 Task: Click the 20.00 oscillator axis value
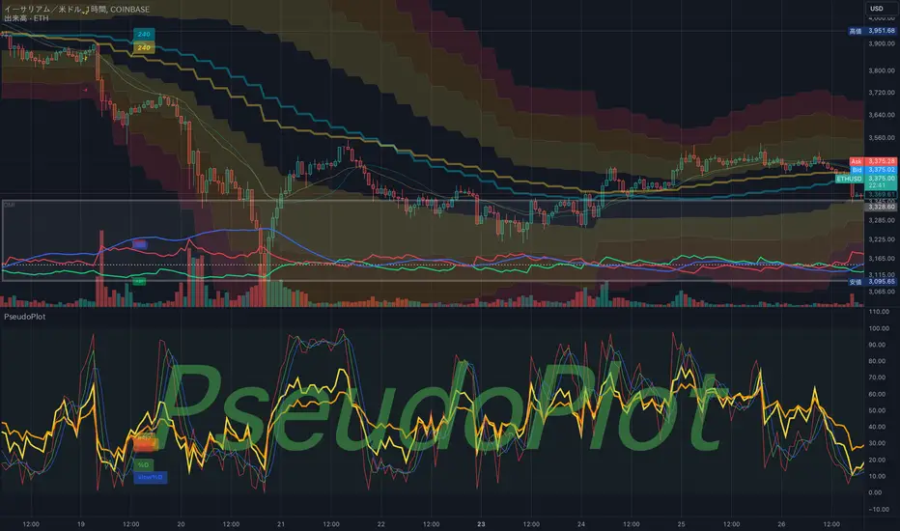[x=879, y=460]
